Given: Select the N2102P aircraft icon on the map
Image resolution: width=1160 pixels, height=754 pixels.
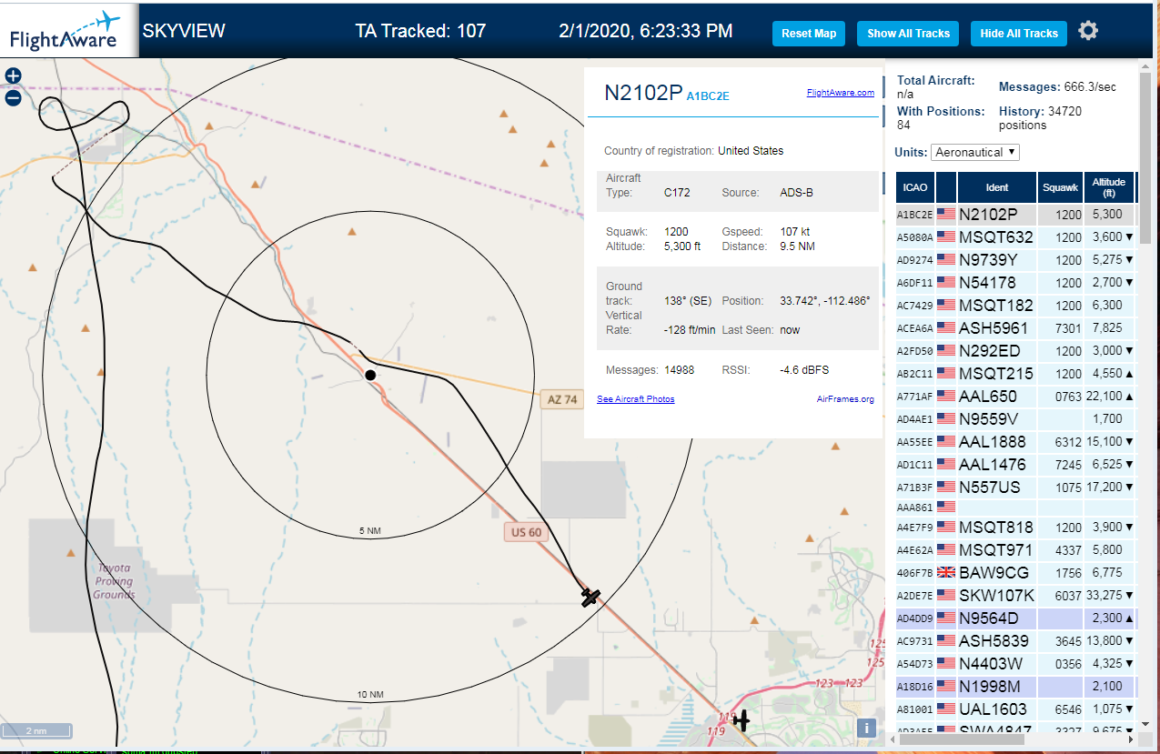Looking at the screenshot, I should [x=591, y=598].
